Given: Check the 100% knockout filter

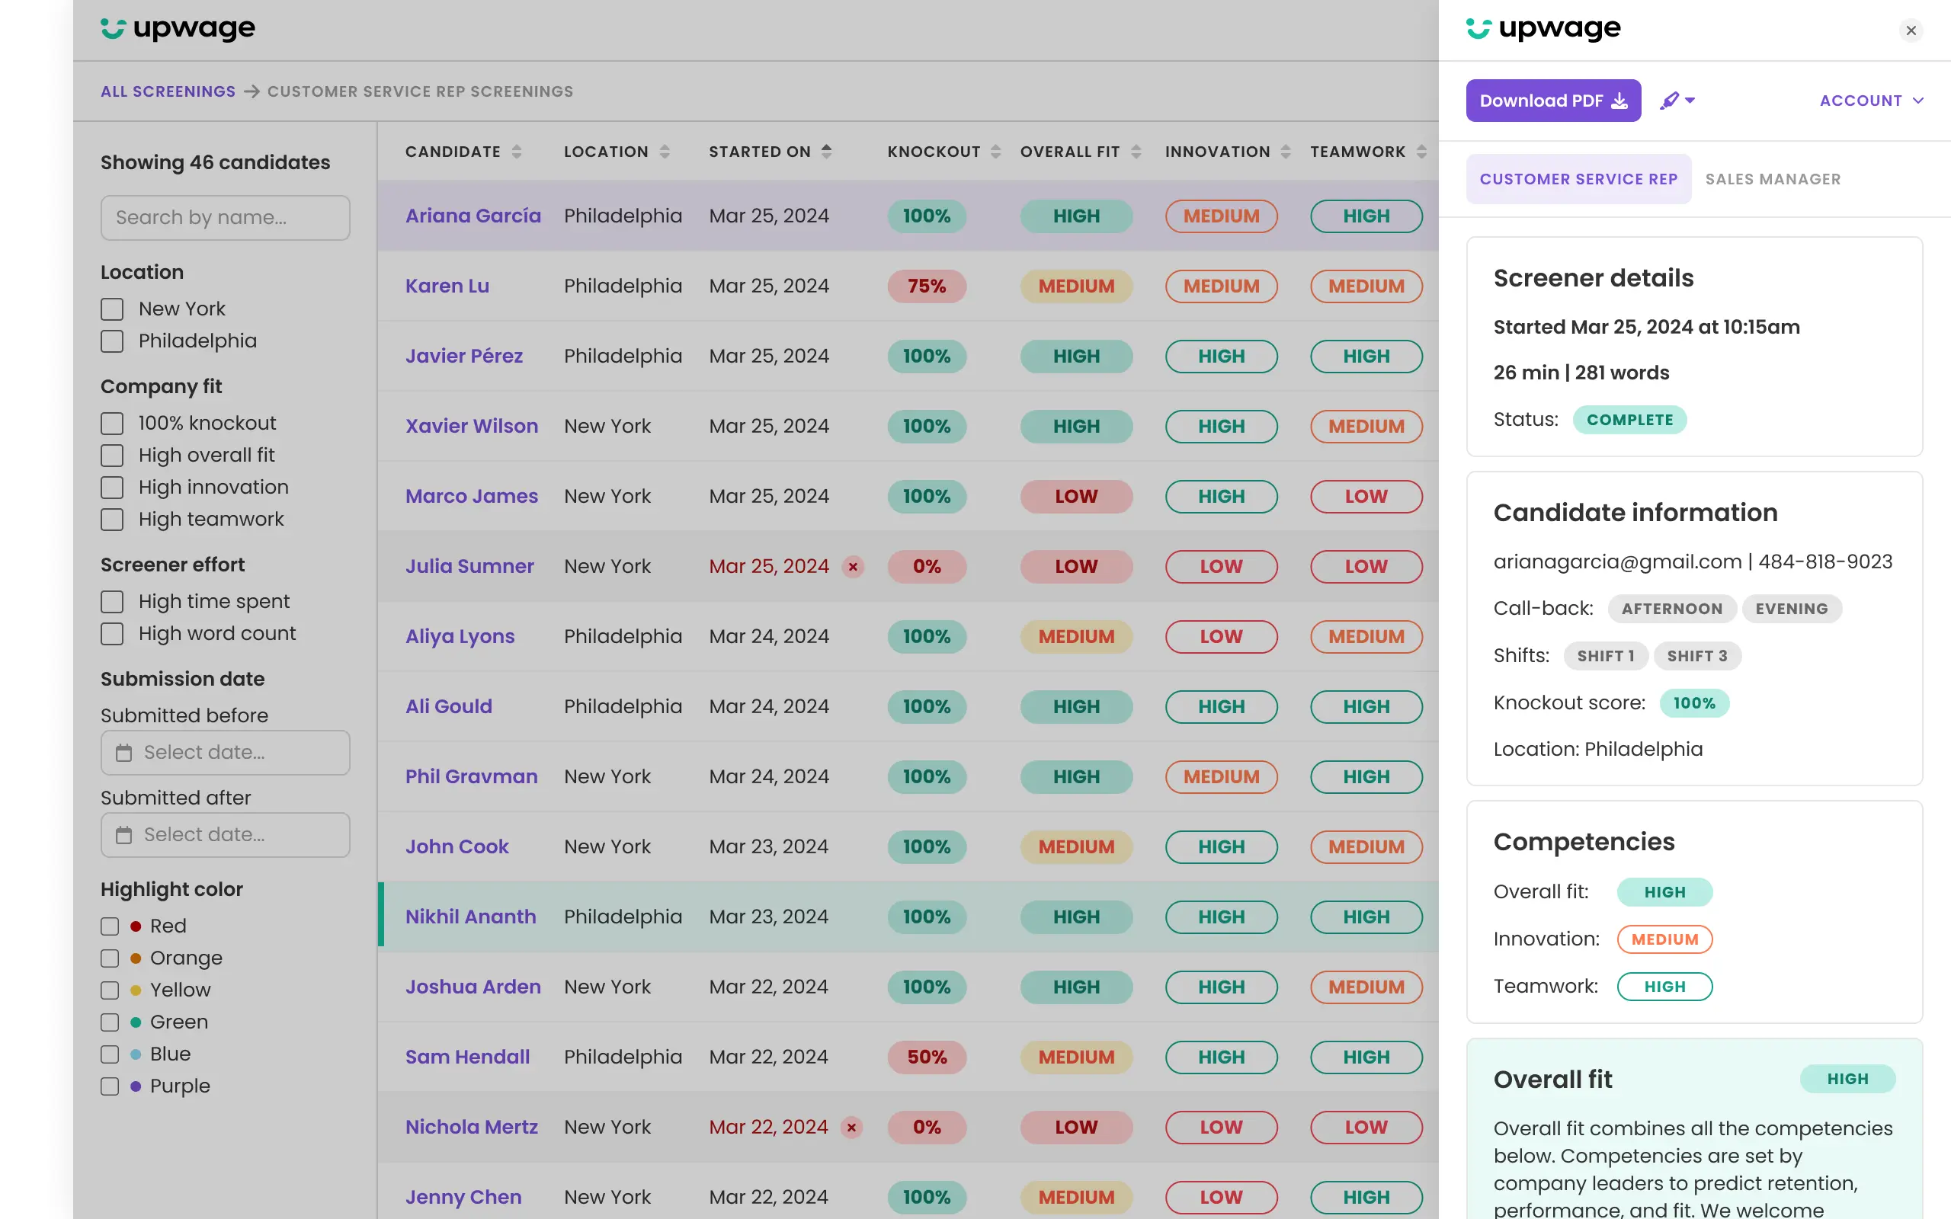Looking at the screenshot, I should pyautogui.click(x=112, y=424).
